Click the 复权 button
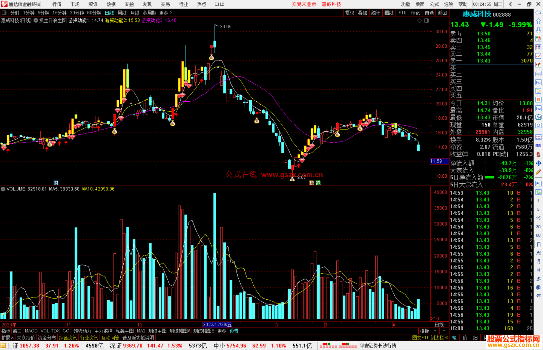543x350 pixels. (349, 13)
